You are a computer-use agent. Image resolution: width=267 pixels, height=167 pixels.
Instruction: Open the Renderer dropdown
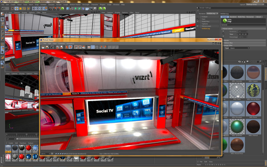pyautogui.click(x=212, y=13)
